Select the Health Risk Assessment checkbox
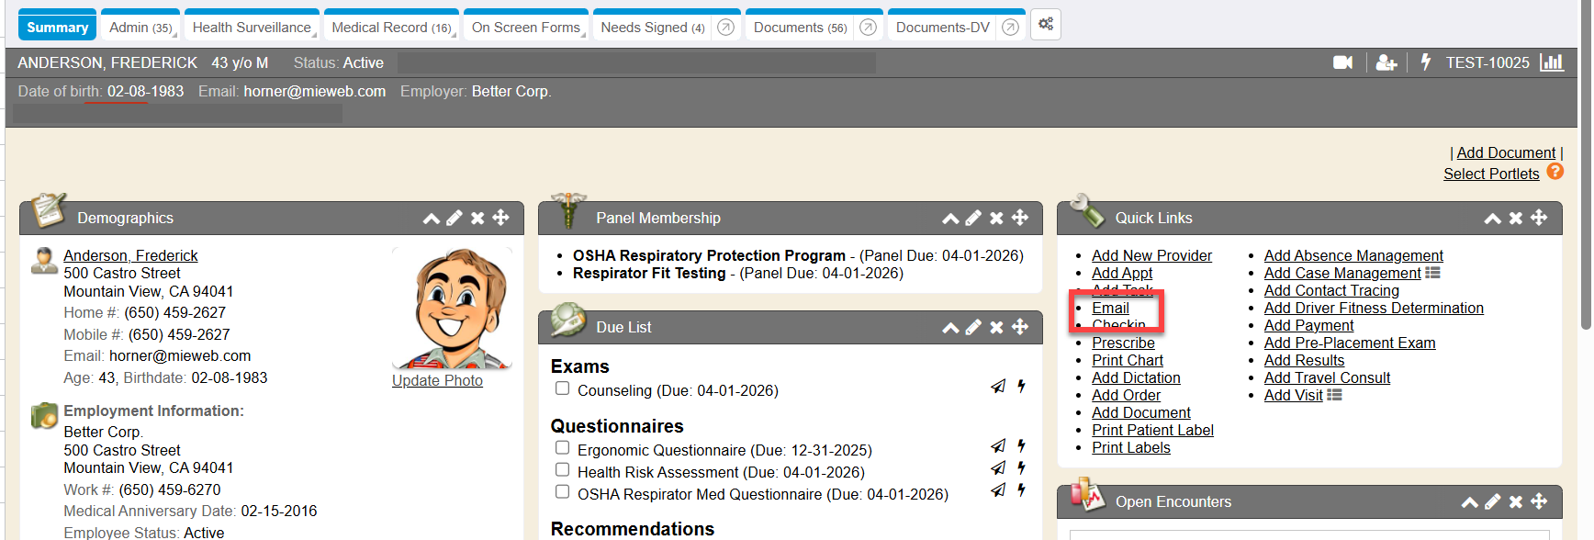This screenshot has height=540, width=1594. coord(562,469)
